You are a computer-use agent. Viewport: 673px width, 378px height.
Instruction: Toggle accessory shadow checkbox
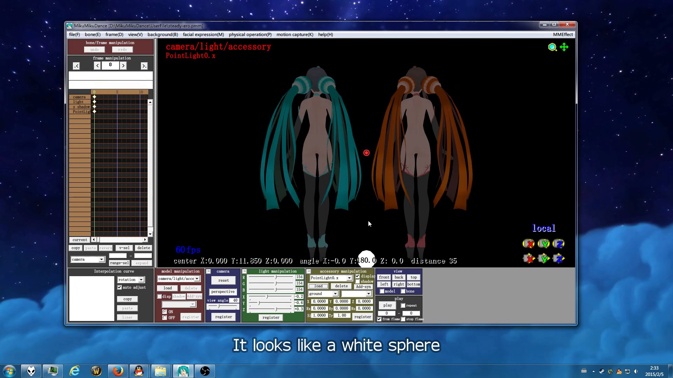pos(358,281)
